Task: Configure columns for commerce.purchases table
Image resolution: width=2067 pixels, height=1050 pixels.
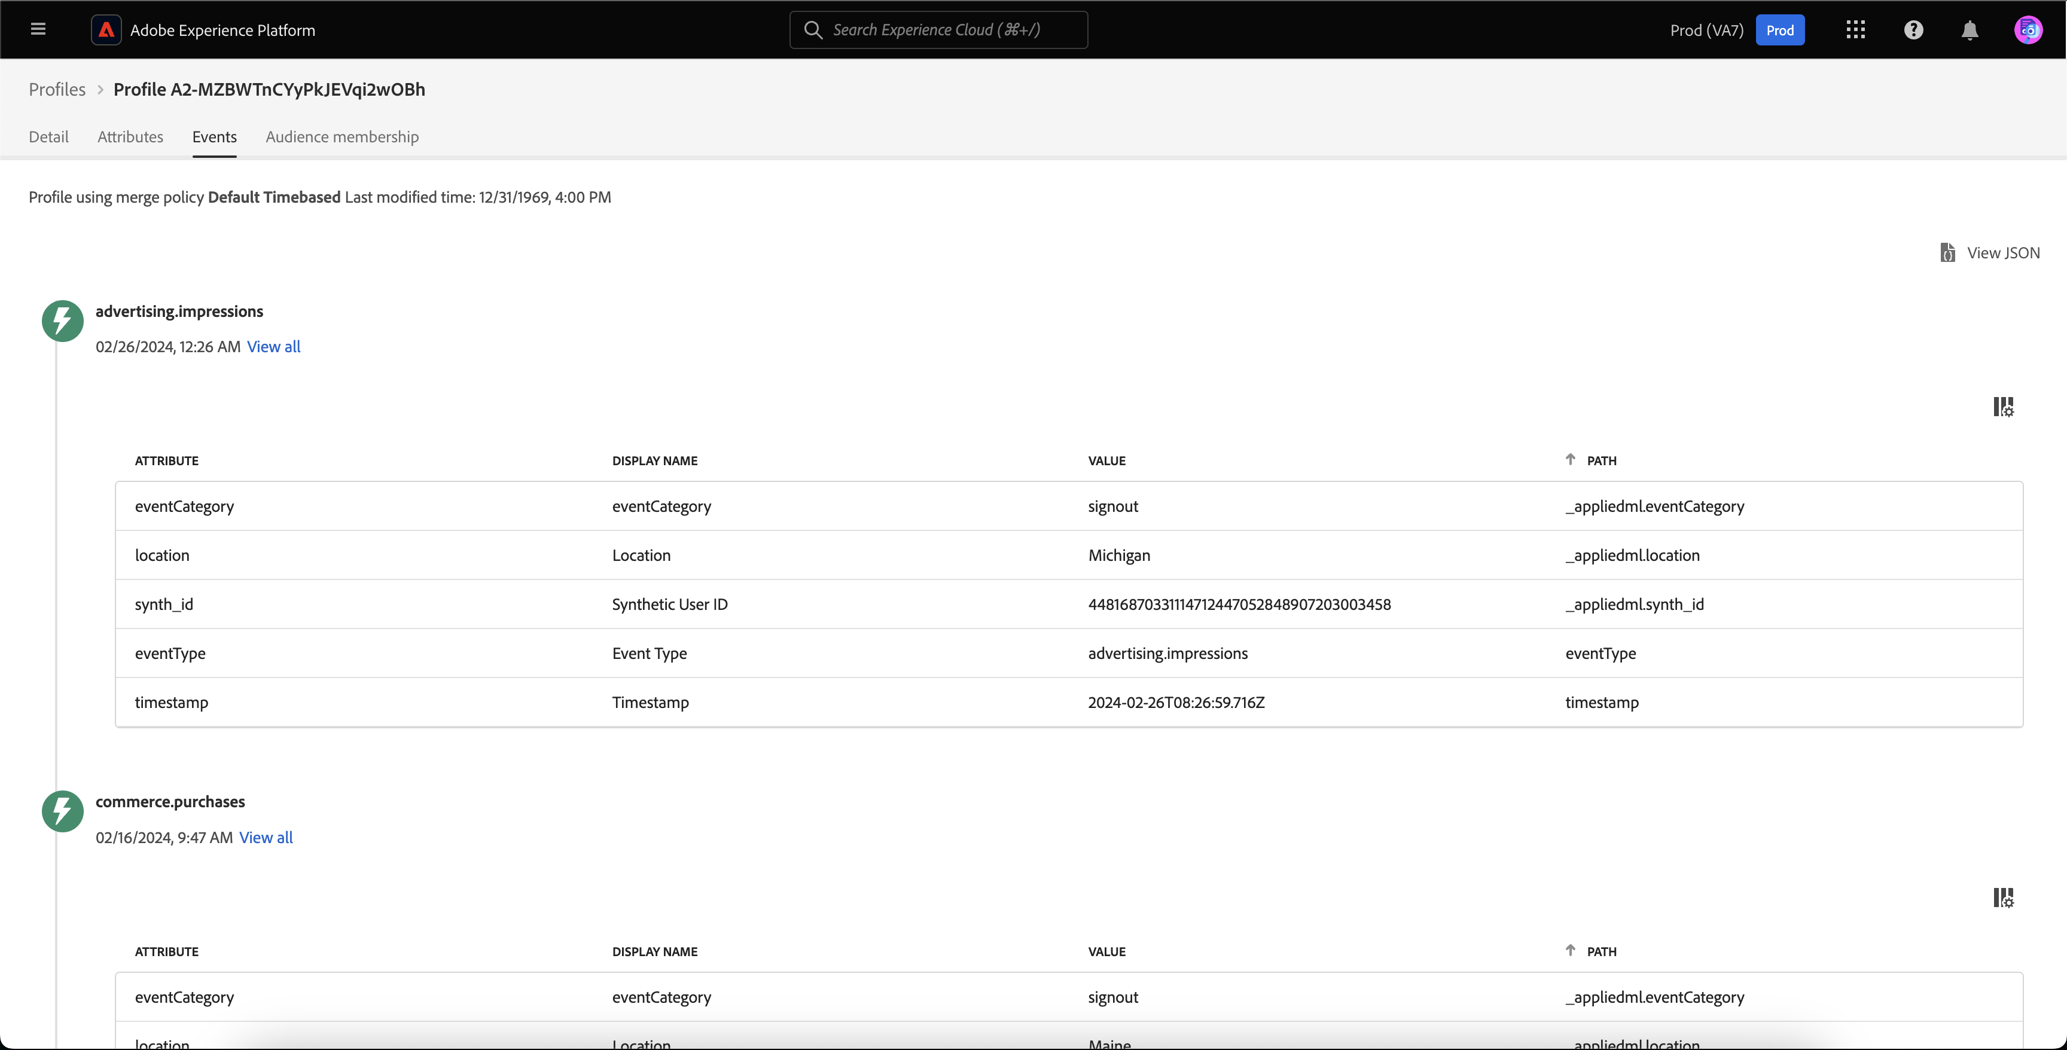Action: 2003,898
